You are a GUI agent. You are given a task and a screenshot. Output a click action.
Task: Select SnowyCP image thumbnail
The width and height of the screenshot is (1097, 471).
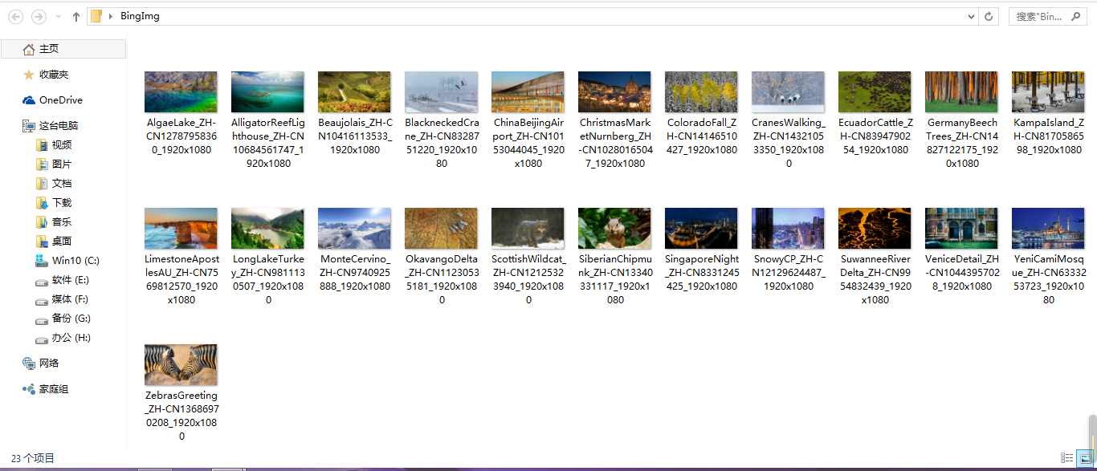788,229
